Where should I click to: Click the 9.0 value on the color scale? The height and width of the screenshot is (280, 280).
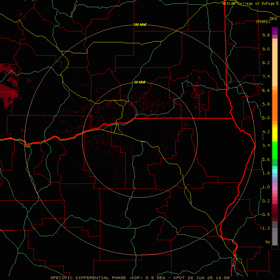tap(266, 49)
